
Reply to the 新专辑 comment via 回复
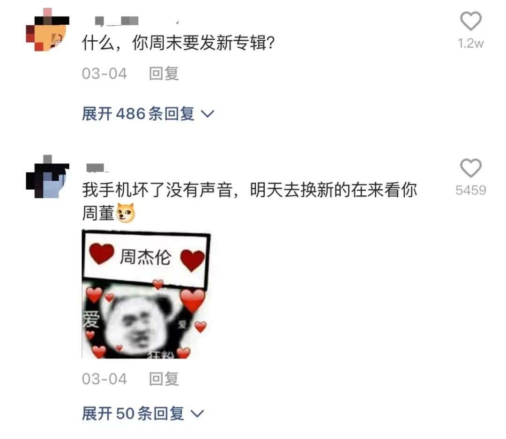pos(164,73)
